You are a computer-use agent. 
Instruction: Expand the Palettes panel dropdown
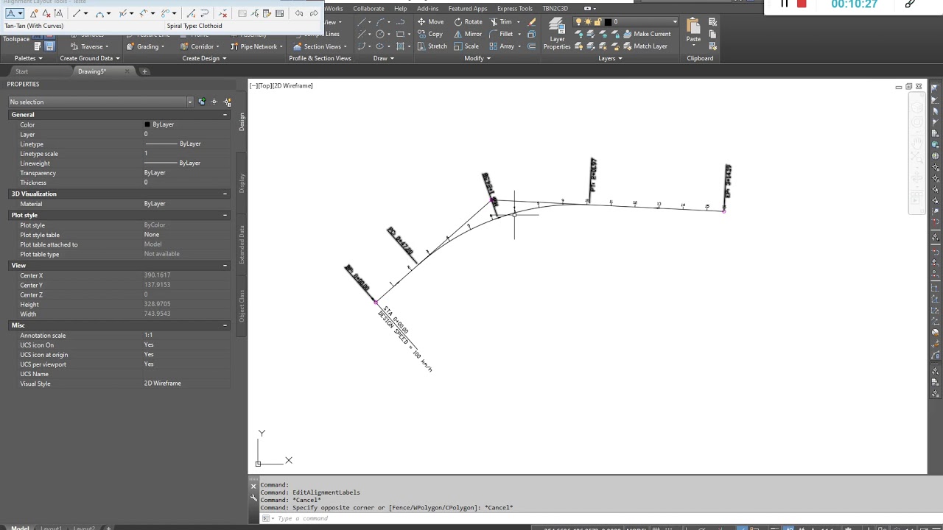pos(29,58)
